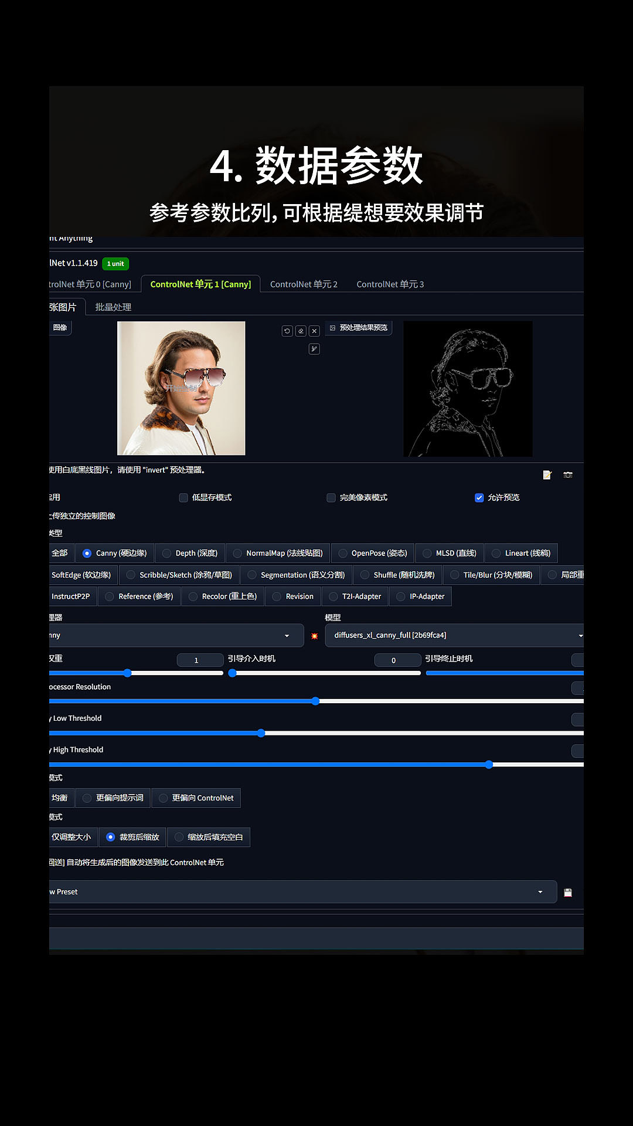Click the 1 unit green badge
This screenshot has height=1126, width=633.
[115, 264]
